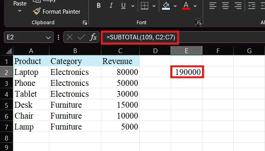Select cell with revenue 15000
This screenshot has width=265, height=151.
(120, 105)
